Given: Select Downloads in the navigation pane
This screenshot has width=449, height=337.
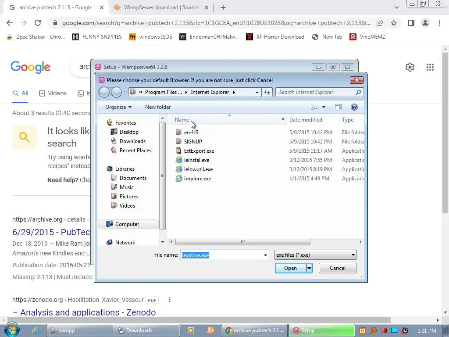Looking at the screenshot, I should pos(132,141).
